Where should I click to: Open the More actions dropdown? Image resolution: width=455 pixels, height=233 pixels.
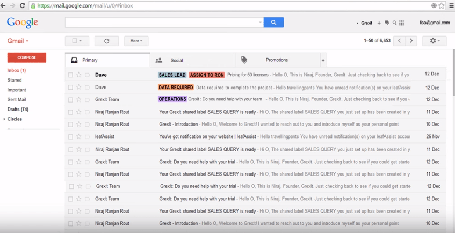click(x=136, y=41)
